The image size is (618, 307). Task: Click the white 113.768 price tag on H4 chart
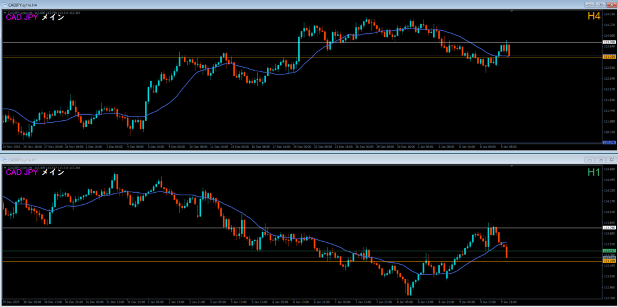tap(609, 42)
